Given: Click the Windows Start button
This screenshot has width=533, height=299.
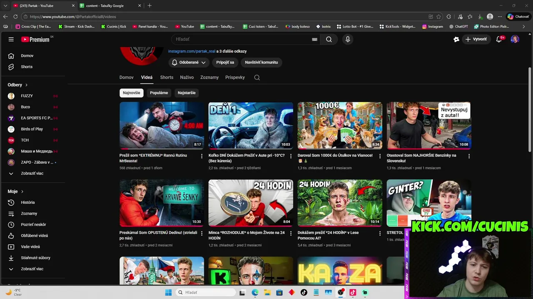Looking at the screenshot, I should pyautogui.click(x=168, y=292).
